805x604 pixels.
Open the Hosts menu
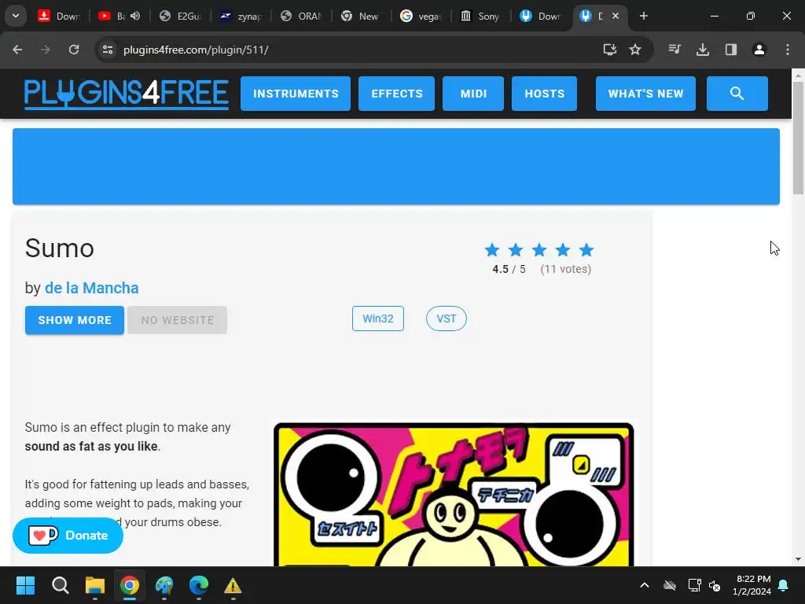544,94
